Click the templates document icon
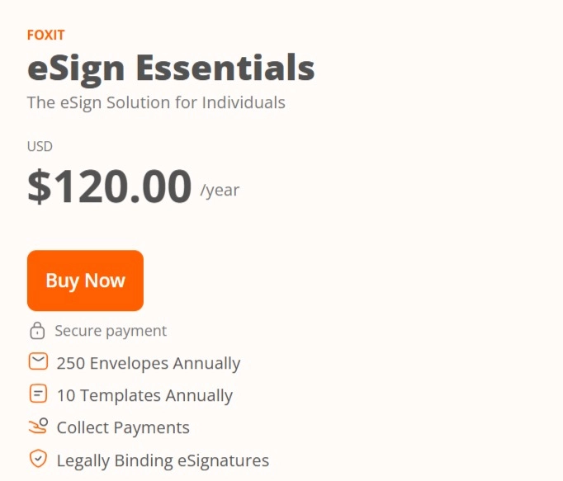The image size is (563, 481). point(38,394)
